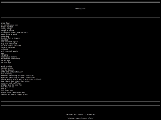Screen dimensions: 161x120
Task: Click the line 'who asks who'
Action: click(7, 91)
